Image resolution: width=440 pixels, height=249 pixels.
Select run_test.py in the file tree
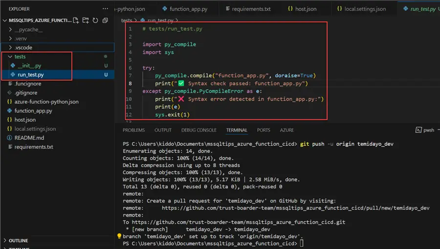click(x=58, y=75)
